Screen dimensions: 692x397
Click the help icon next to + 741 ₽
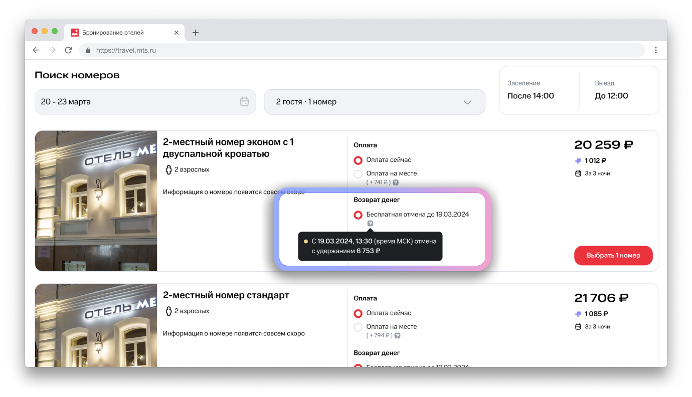396,182
